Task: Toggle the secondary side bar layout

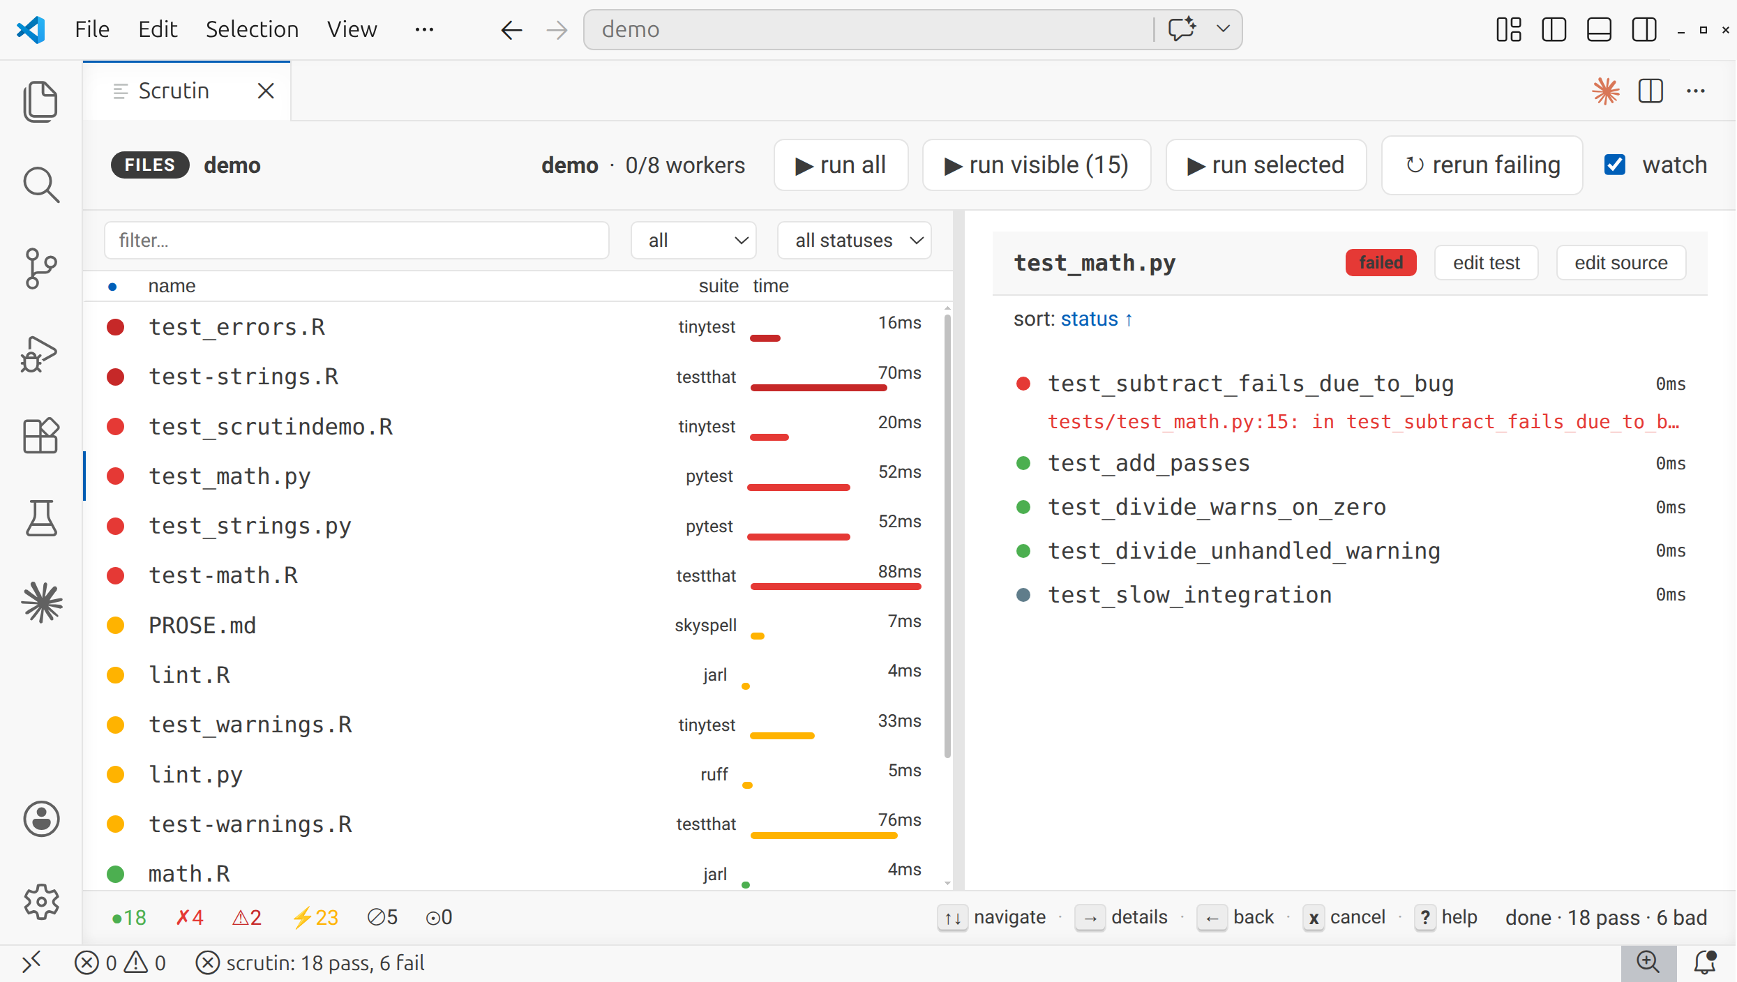Action: 1644,30
